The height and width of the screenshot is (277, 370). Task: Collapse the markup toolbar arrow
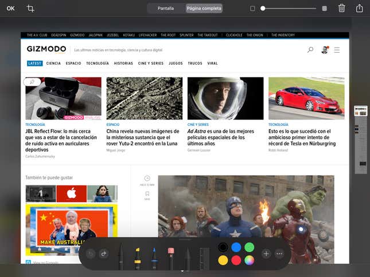(x=182, y=271)
